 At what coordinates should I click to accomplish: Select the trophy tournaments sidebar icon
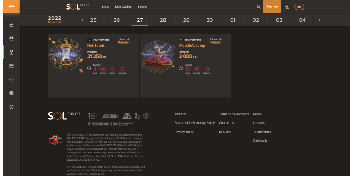click(x=11, y=52)
